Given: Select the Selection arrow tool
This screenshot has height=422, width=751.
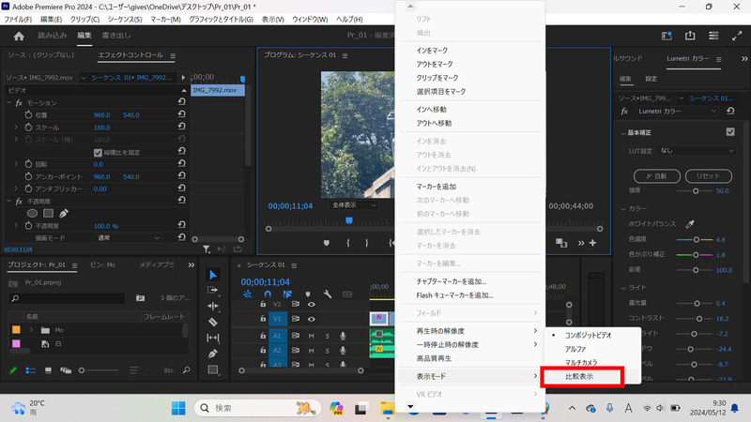Looking at the screenshot, I should click(213, 275).
